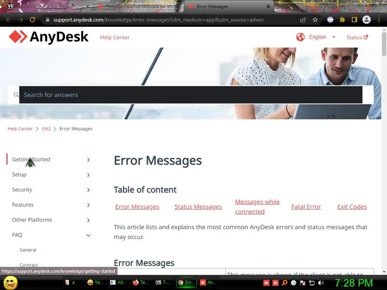Viewport: 387px width, 290px height.
Task: Jump to the Exit Codes section link
Action: point(352,207)
